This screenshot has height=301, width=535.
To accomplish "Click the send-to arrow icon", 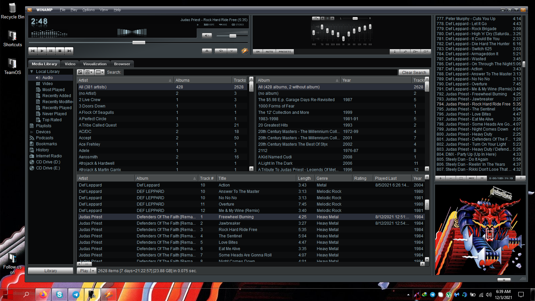I will point(416,52).
